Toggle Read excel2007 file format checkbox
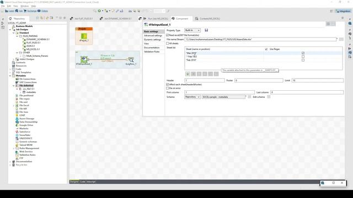 (x=168, y=35)
